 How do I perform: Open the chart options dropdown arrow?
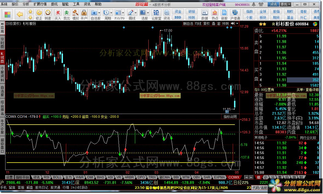237,23
